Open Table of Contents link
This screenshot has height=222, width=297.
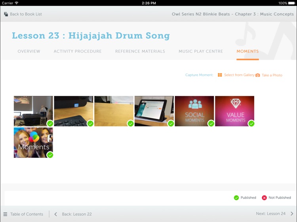[x=27, y=214]
